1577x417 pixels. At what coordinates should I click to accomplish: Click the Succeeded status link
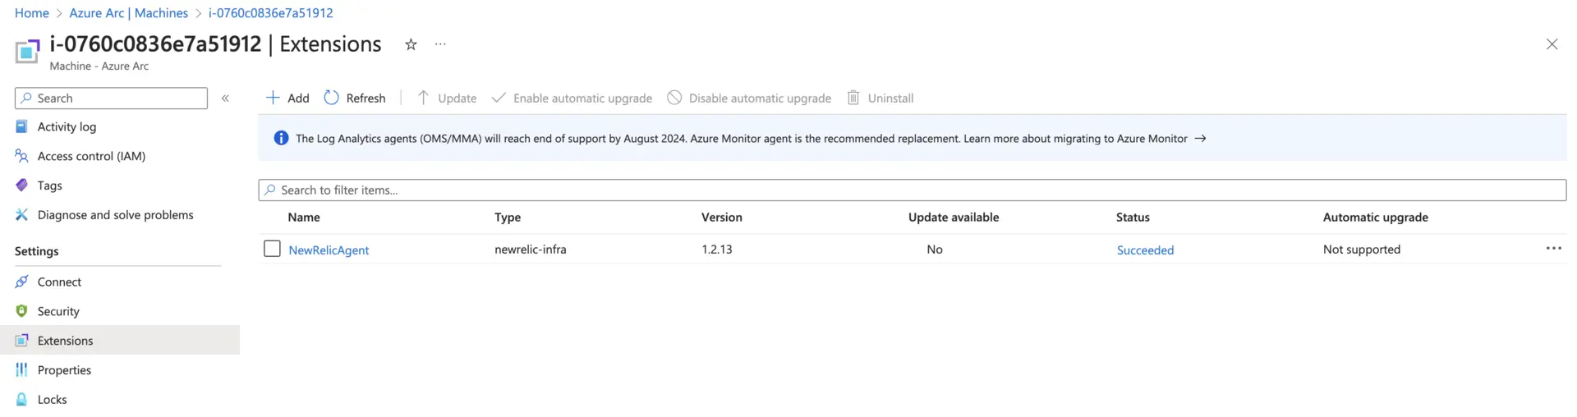pos(1145,250)
